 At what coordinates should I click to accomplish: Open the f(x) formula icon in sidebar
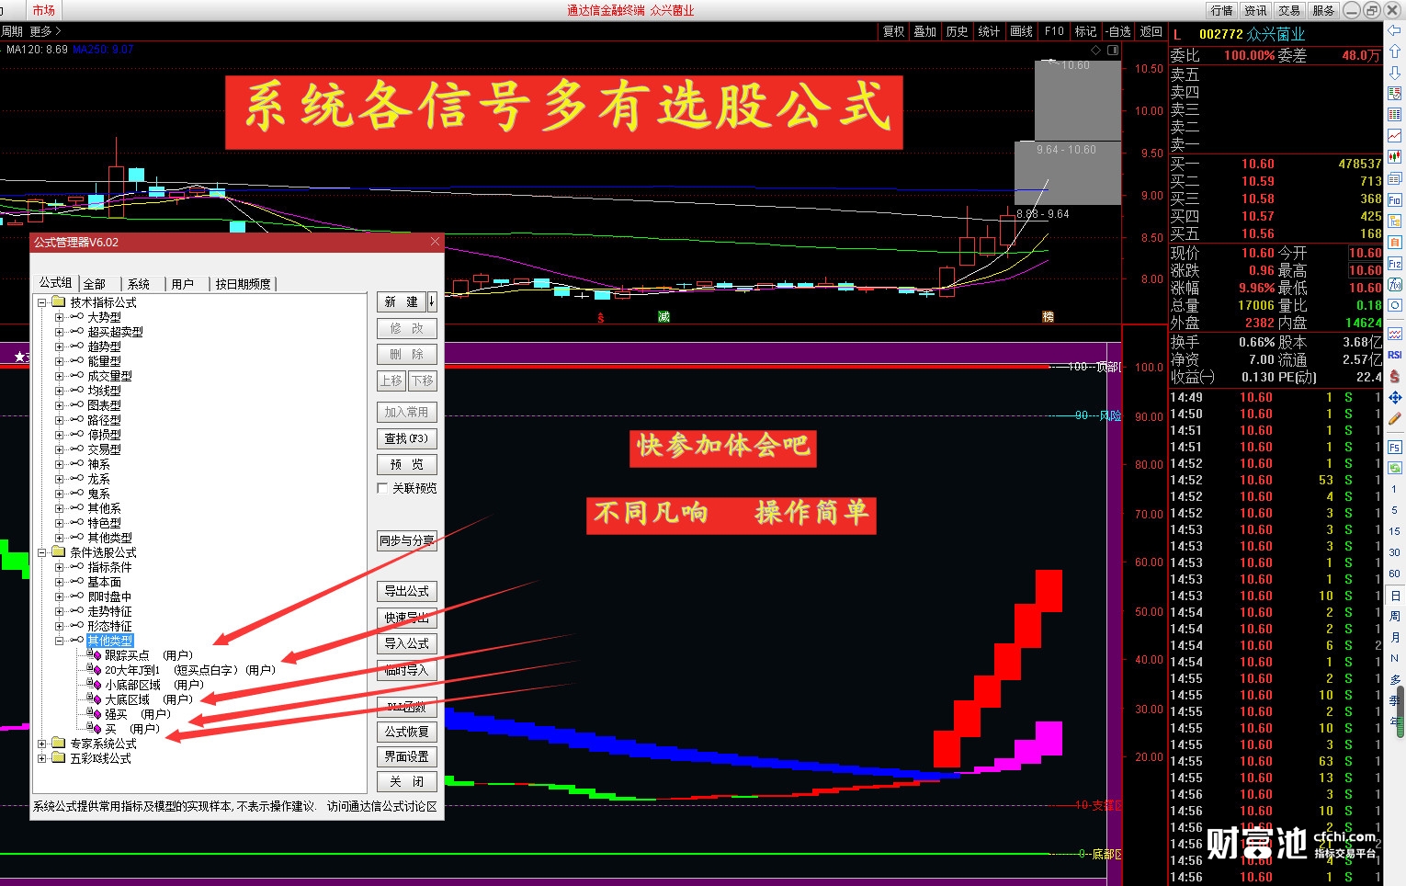[x=1394, y=283]
